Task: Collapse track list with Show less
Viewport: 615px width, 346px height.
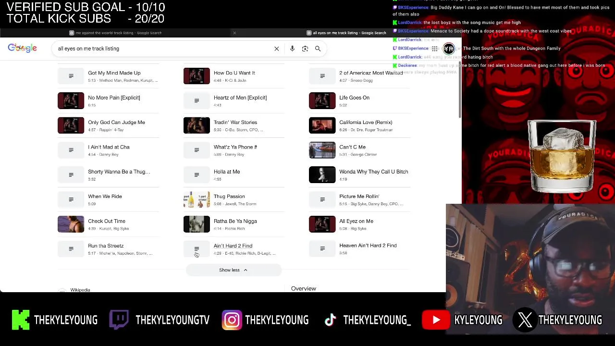Action: click(x=233, y=270)
